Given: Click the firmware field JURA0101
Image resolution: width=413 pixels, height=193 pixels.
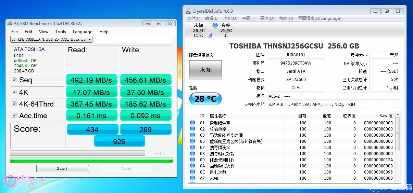Looking at the screenshot, I should pos(296,55).
